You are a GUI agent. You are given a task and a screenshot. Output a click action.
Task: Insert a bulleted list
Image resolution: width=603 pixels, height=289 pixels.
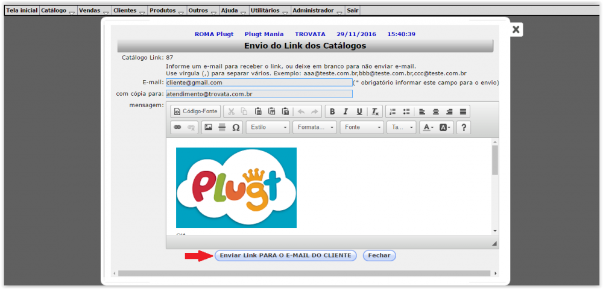click(x=406, y=111)
